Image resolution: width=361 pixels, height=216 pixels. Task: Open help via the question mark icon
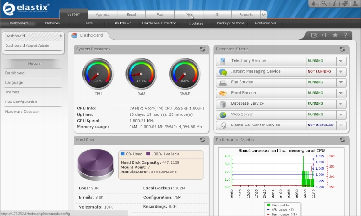(x=346, y=35)
